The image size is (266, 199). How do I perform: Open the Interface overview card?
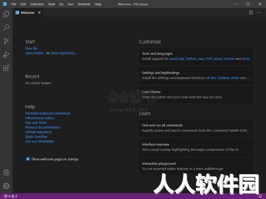(x=196, y=147)
